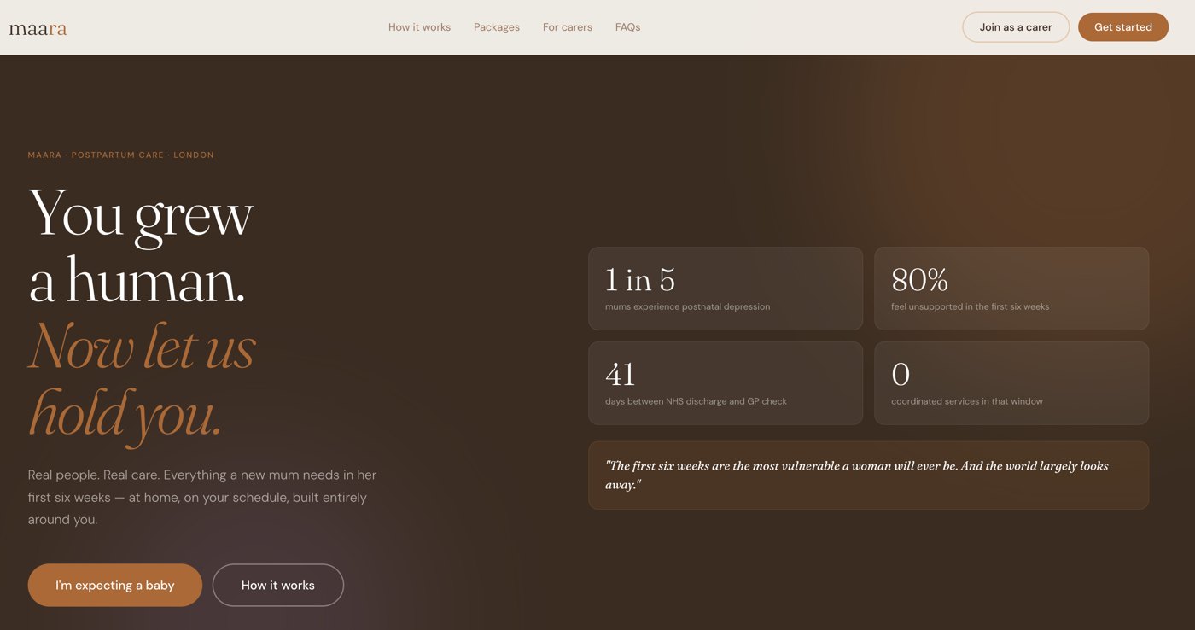Click the Get started button
The width and height of the screenshot is (1195, 630).
tap(1123, 27)
